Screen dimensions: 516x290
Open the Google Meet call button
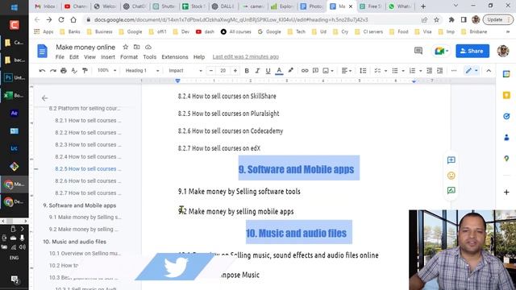tap(441, 51)
